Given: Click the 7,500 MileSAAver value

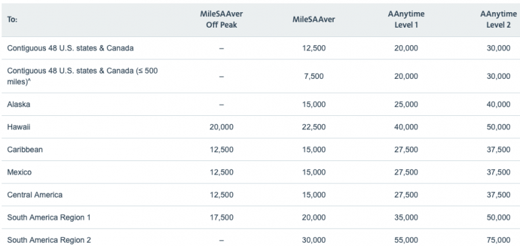Looking at the screenshot, I should (314, 76).
